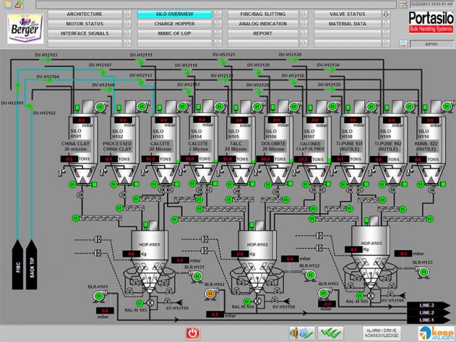Click the XV-H12150 valve symbol
The image size is (456, 342).
coord(168,301)
